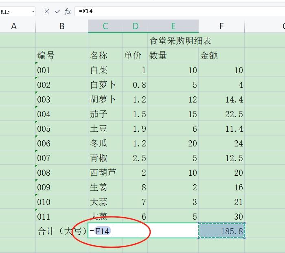Select the cell with code 011
Screen dimensions: 285x253
tap(62, 216)
